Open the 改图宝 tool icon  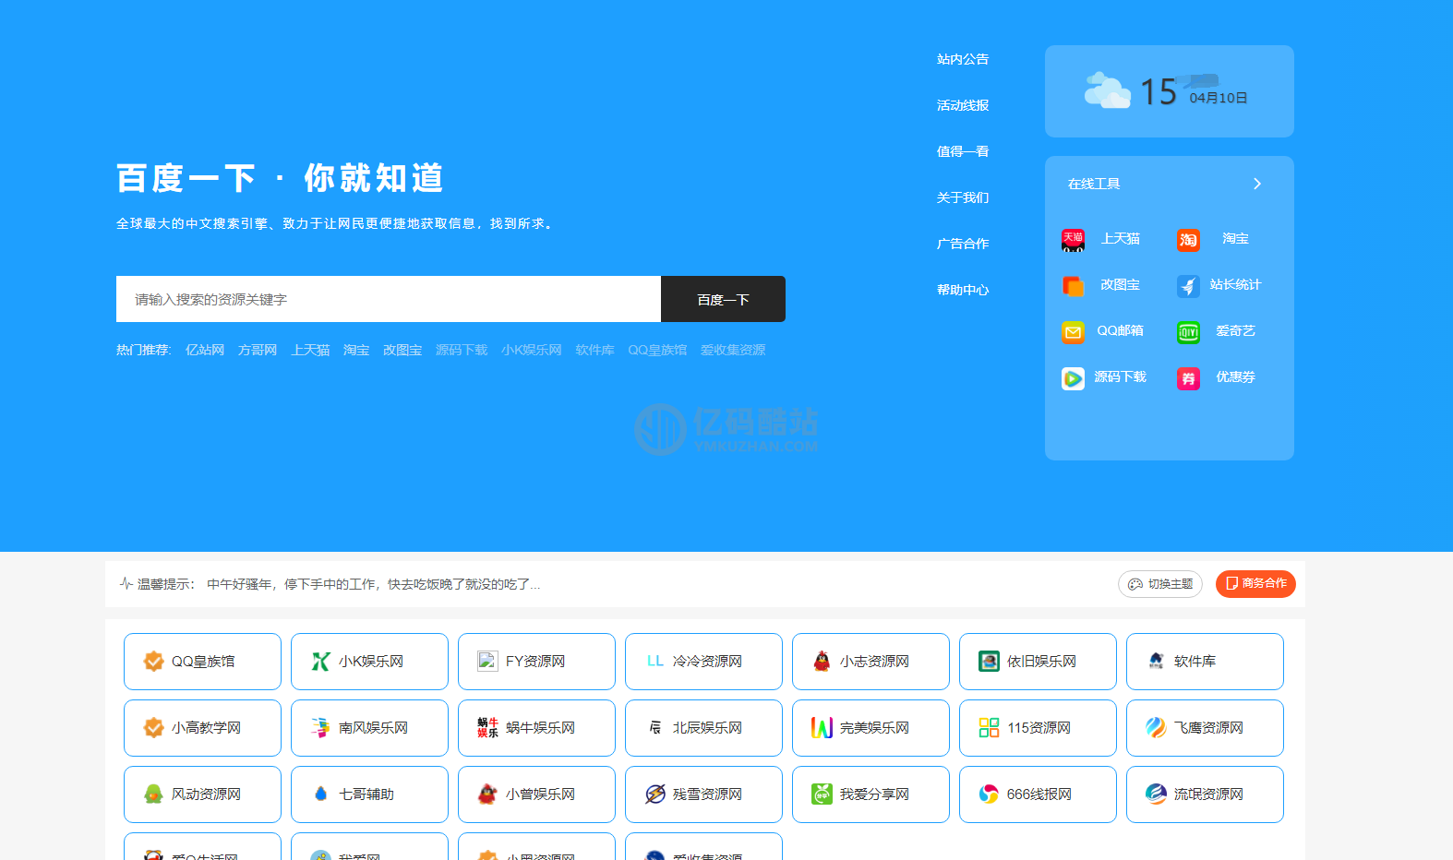(1073, 286)
